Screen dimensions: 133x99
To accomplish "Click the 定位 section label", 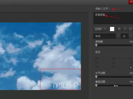I will [98, 52].
